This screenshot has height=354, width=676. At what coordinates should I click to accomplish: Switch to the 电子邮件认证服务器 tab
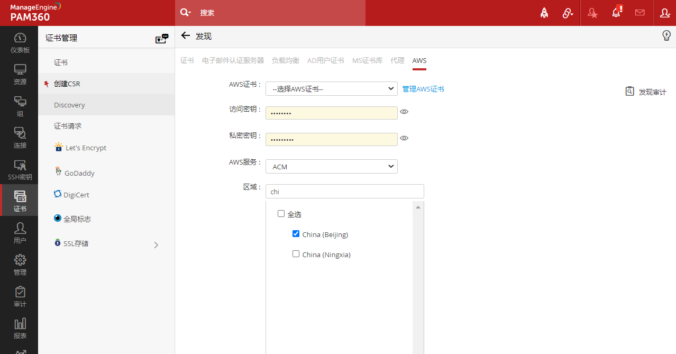point(233,60)
